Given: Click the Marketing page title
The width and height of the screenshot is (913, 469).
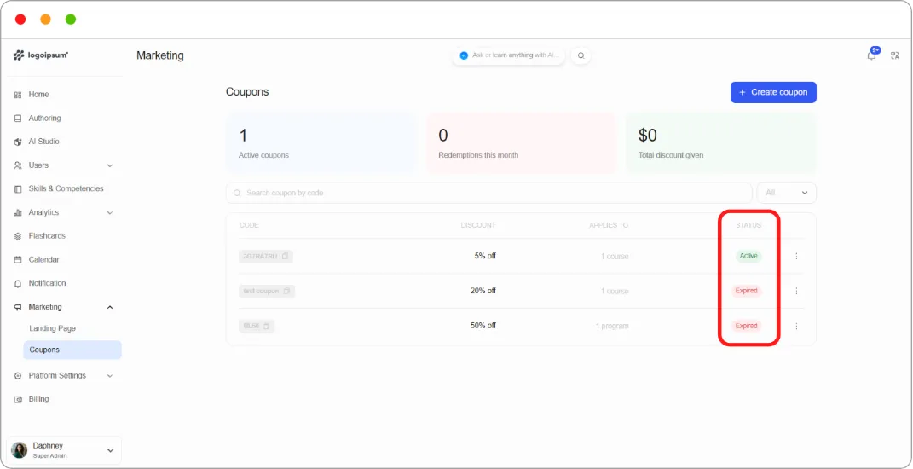Looking at the screenshot, I should (x=160, y=56).
